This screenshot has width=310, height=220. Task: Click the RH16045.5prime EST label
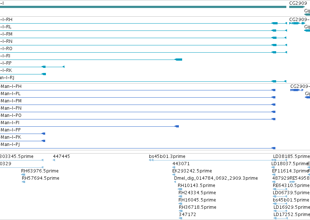click(197, 200)
